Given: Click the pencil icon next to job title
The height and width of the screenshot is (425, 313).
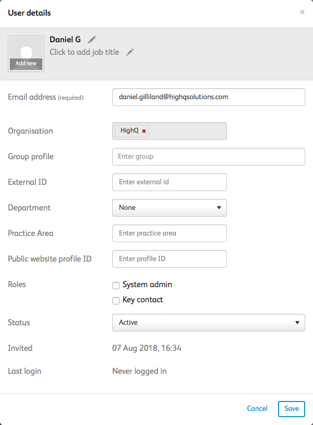Looking at the screenshot, I should tap(130, 52).
